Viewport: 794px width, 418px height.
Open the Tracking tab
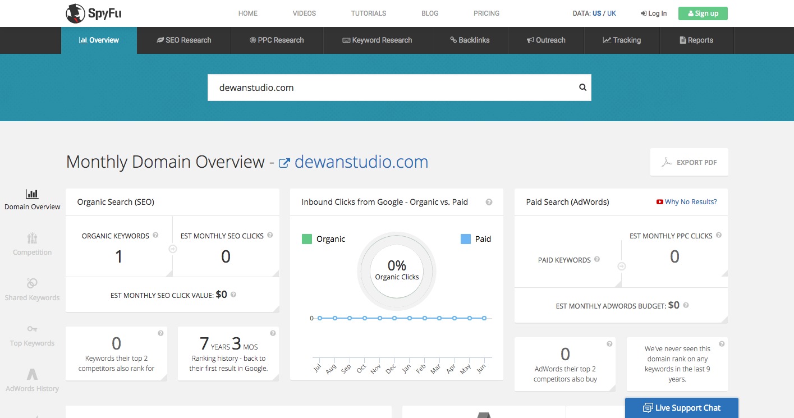click(x=622, y=40)
